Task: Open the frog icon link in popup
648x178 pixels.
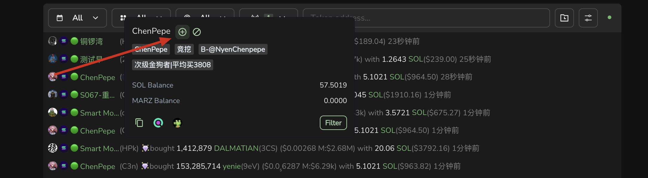Action: [x=177, y=123]
